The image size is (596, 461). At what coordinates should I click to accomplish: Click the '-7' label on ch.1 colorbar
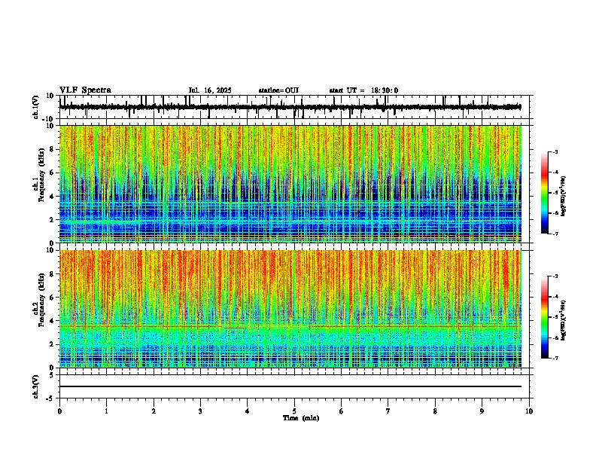tap(555, 234)
